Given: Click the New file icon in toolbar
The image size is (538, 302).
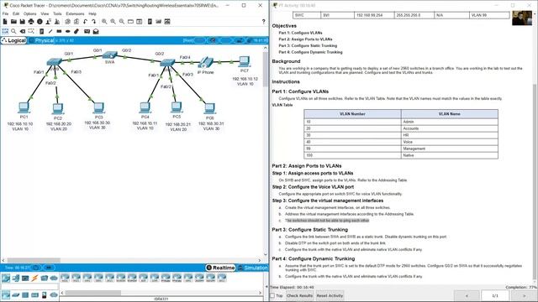Looking at the screenshot, I should click(5, 22).
